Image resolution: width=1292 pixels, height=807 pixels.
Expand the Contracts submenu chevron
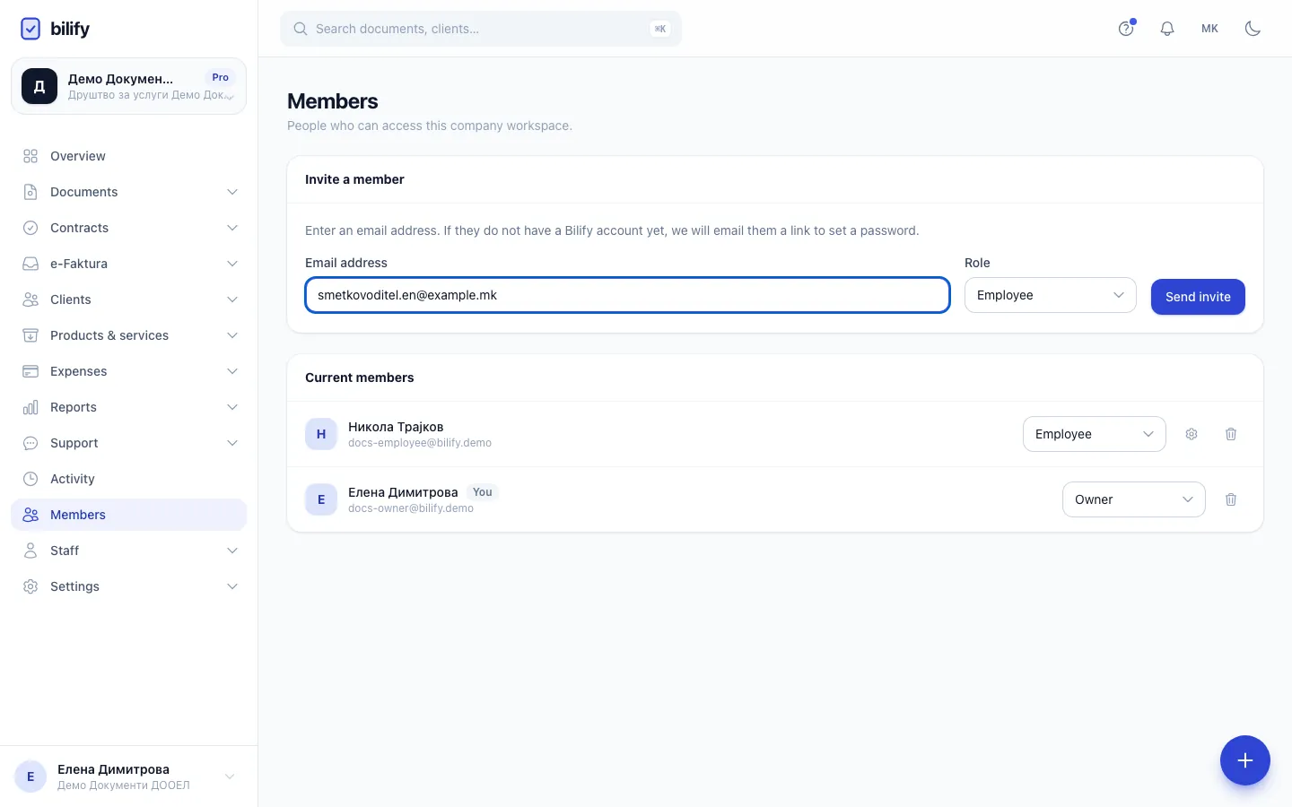232,228
